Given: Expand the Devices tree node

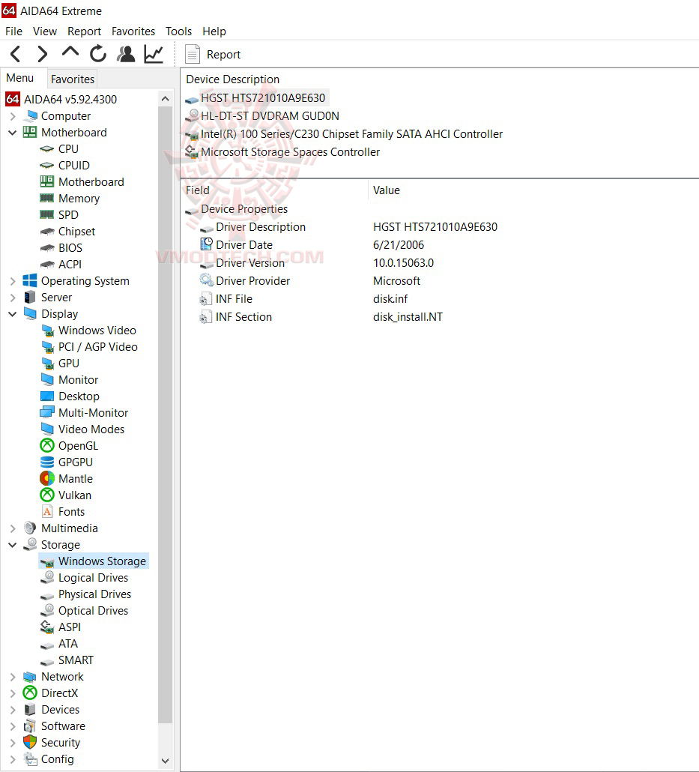Looking at the screenshot, I should tap(13, 709).
